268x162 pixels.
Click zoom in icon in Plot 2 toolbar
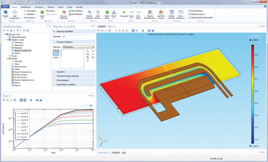[x=4, y=100]
